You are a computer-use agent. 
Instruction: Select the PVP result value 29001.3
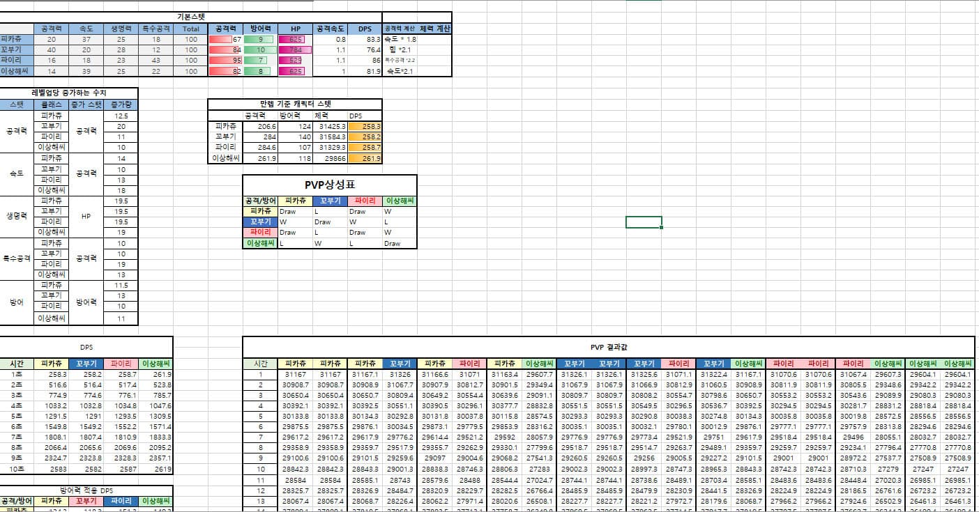[x=400, y=470]
